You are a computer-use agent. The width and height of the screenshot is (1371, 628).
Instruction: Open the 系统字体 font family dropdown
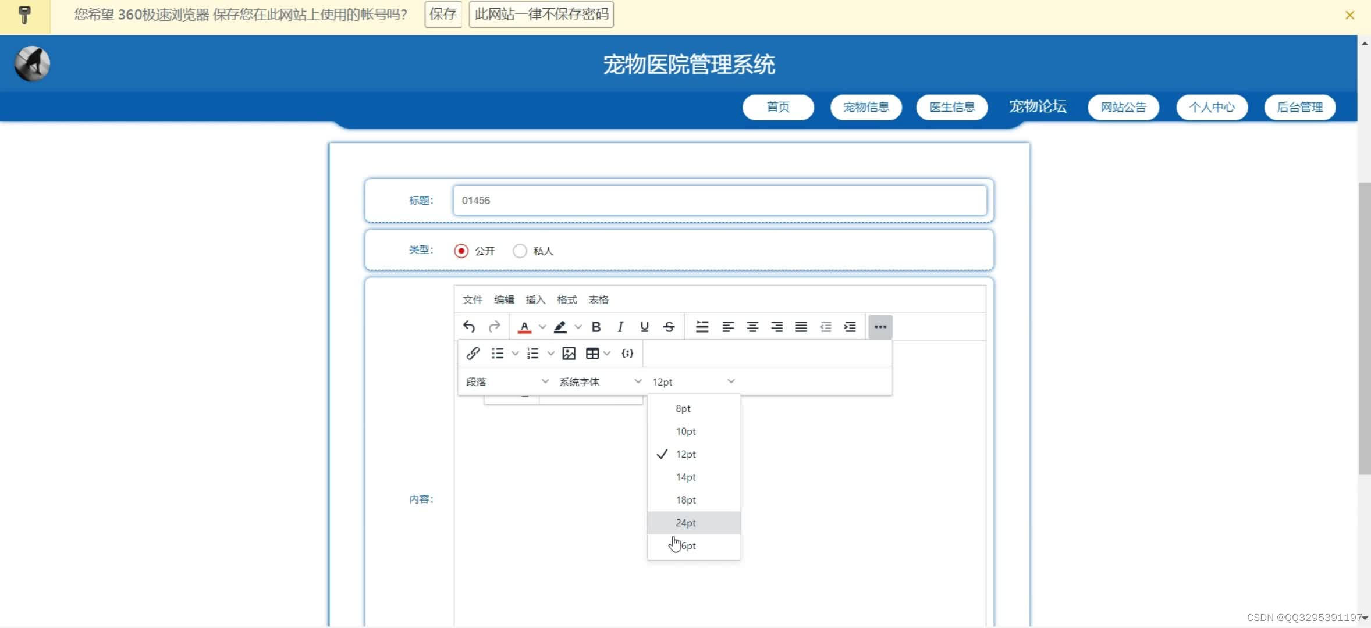point(600,382)
